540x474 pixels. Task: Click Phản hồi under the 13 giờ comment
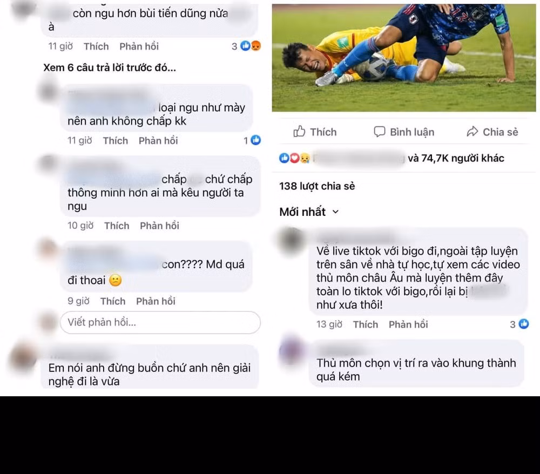click(x=408, y=324)
